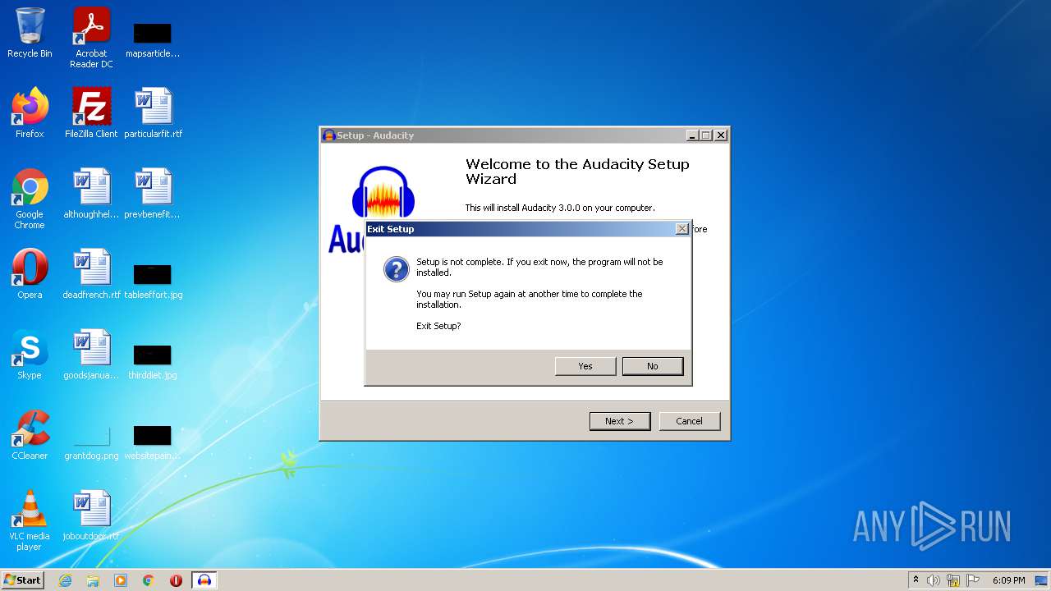Open Windows Explorer folder from taskbar
The image size is (1051, 591).
93,580
